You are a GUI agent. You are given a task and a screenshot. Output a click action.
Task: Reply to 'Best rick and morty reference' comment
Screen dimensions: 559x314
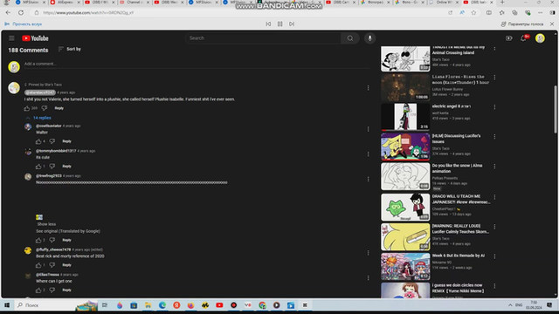(x=66, y=265)
